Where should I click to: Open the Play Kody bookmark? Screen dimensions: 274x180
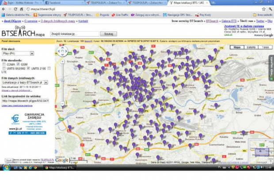click(x=203, y=15)
